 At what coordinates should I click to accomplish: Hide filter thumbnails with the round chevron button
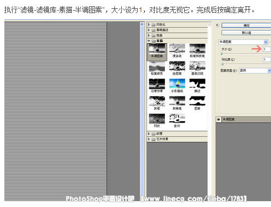[x=217, y=25]
